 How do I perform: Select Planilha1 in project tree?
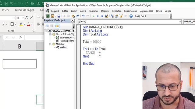tap(67, 41)
